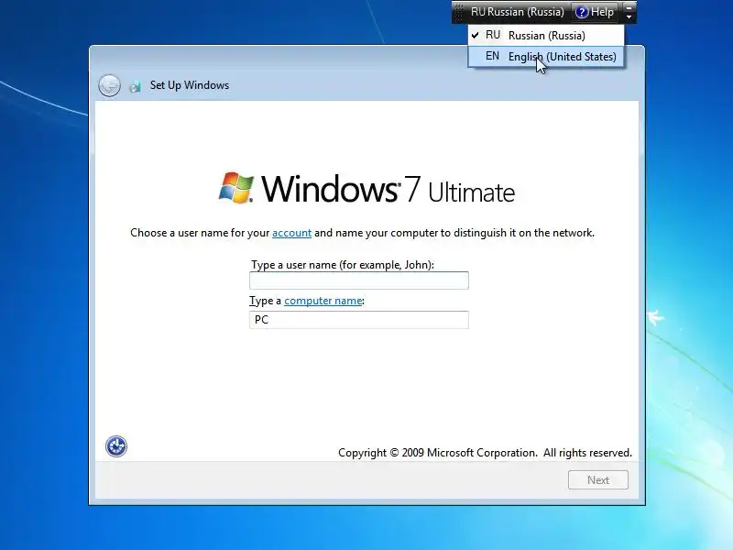The width and height of the screenshot is (733, 550).
Task: Select English (United States) input language
Action: [546, 57]
